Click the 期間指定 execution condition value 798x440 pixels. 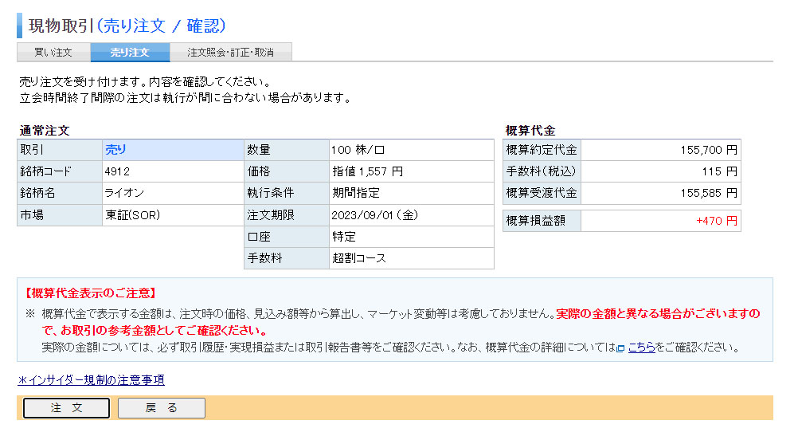(x=356, y=193)
